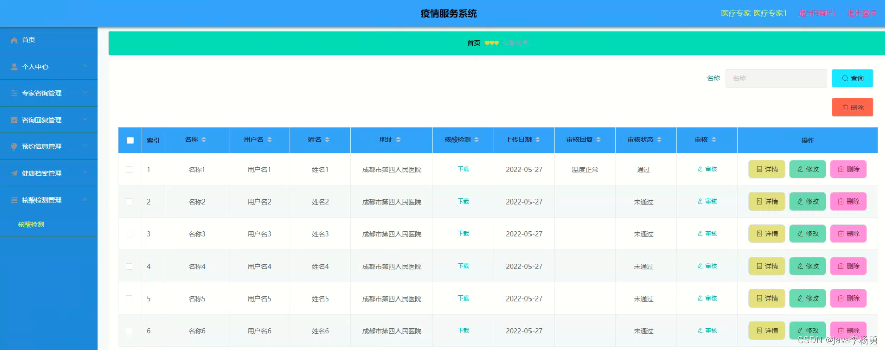Sort by 名称 column using sort arrows
The image size is (885, 350).
pyautogui.click(x=204, y=140)
